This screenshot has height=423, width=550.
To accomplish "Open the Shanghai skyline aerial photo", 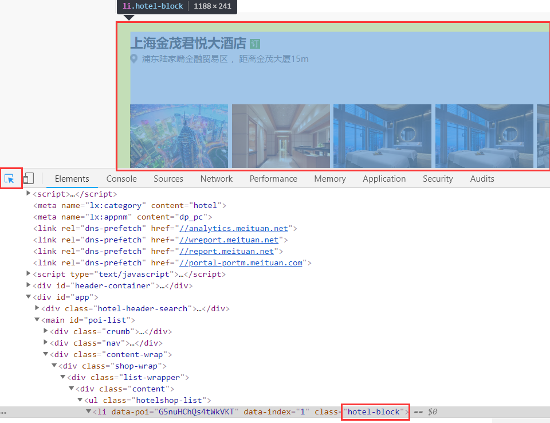I will coord(179,136).
